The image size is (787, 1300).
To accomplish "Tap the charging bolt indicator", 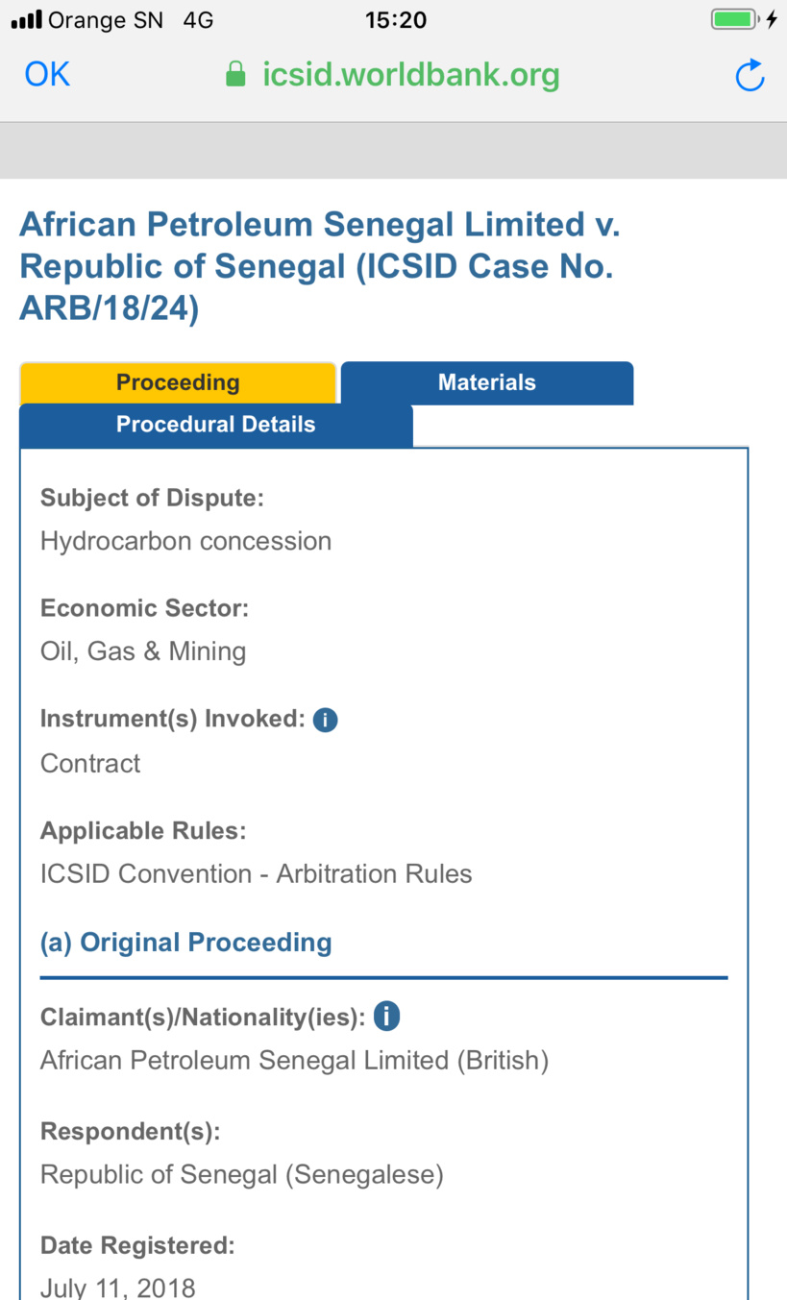I will [x=772, y=19].
